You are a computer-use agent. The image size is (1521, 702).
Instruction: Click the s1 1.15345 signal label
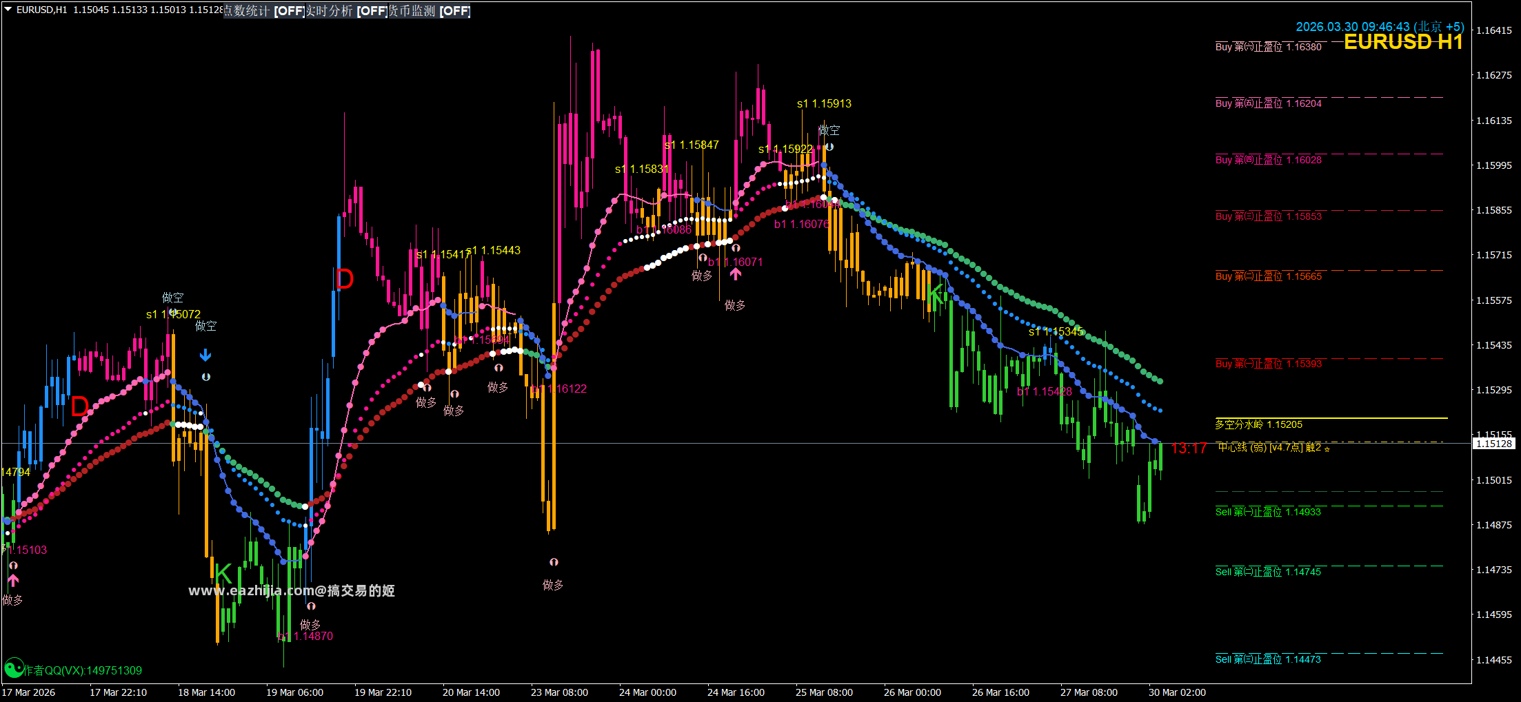coord(1056,331)
